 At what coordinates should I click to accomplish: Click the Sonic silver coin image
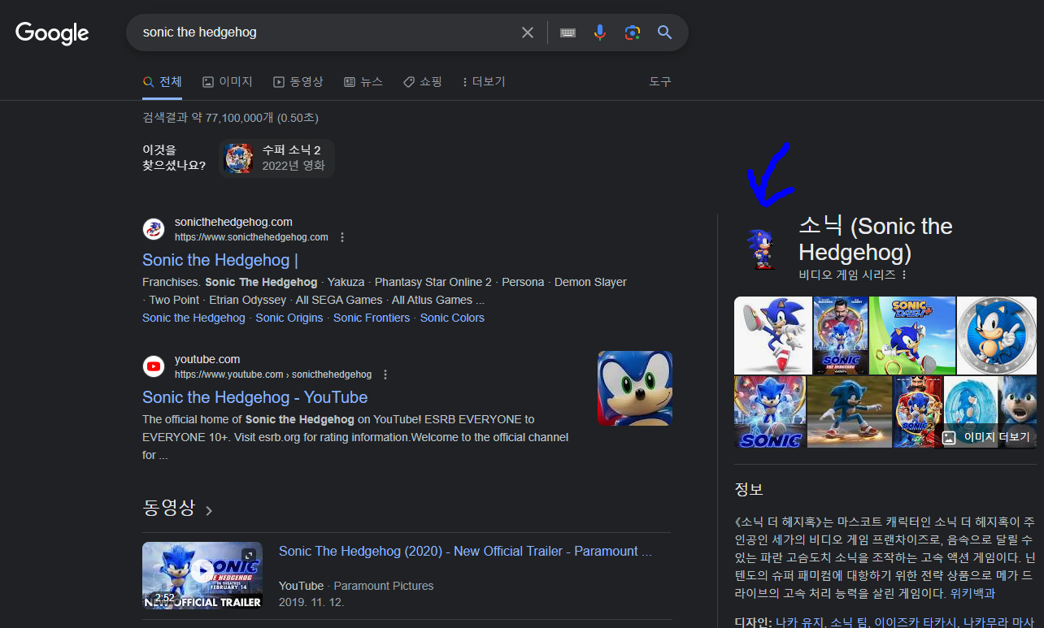click(x=997, y=335)
